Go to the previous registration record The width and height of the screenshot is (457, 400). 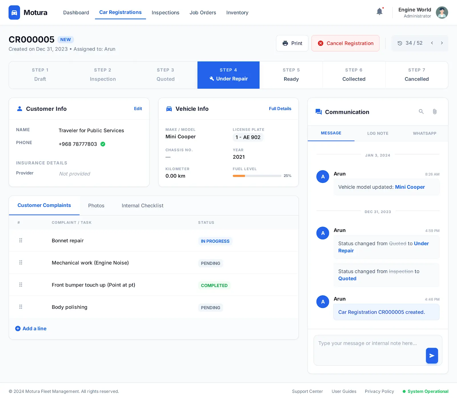432,43
